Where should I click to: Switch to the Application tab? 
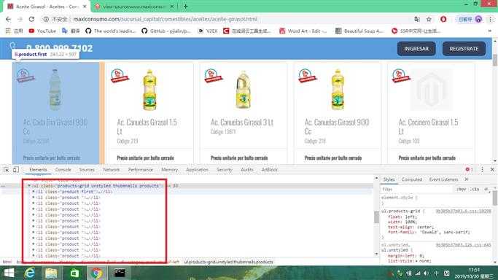pyautogui.click(x=197, y=169)
